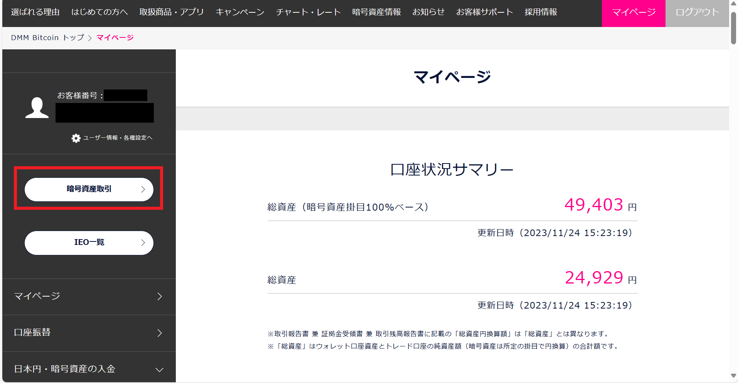Click the マイページ breadcrumb link
The image size is (738, 383).
tap(115, 37)
